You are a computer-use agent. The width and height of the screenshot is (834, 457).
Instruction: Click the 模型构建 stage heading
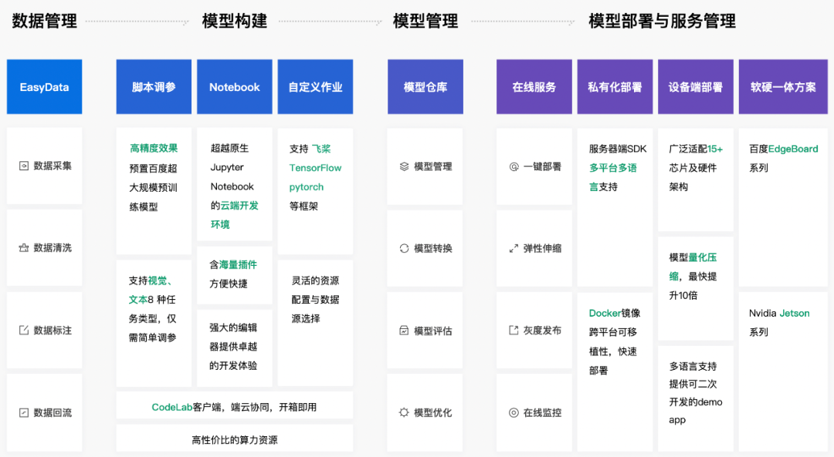[235, 22]
